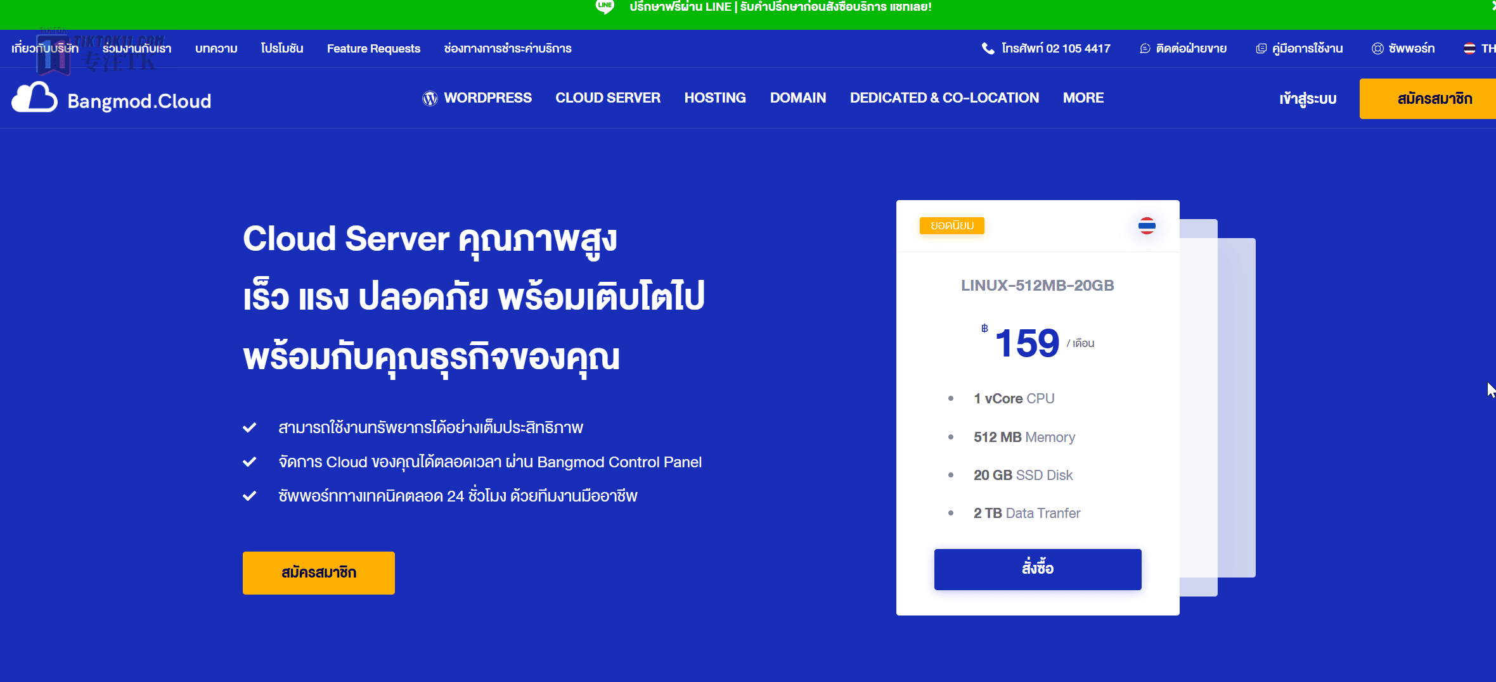Click the LINUX-512MB-20GB plan title

point(1038,286)
